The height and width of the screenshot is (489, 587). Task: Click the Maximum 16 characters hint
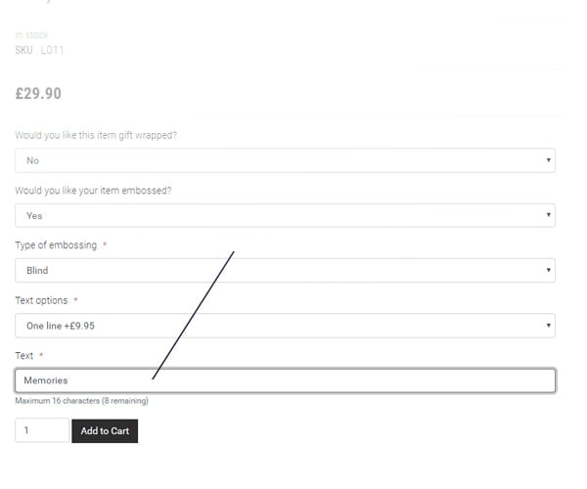click(81, 401)
